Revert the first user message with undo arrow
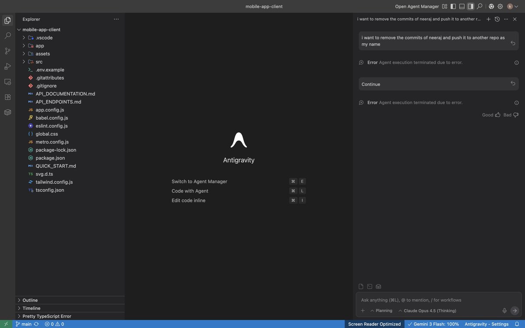Screen dimensions: 525x328 click(513, 43)
